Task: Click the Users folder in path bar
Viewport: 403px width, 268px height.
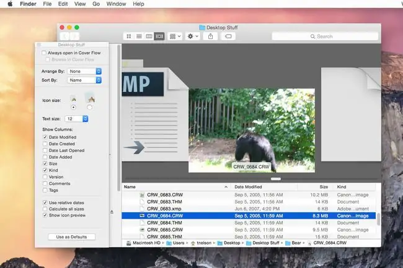Action: click(175, 243)
